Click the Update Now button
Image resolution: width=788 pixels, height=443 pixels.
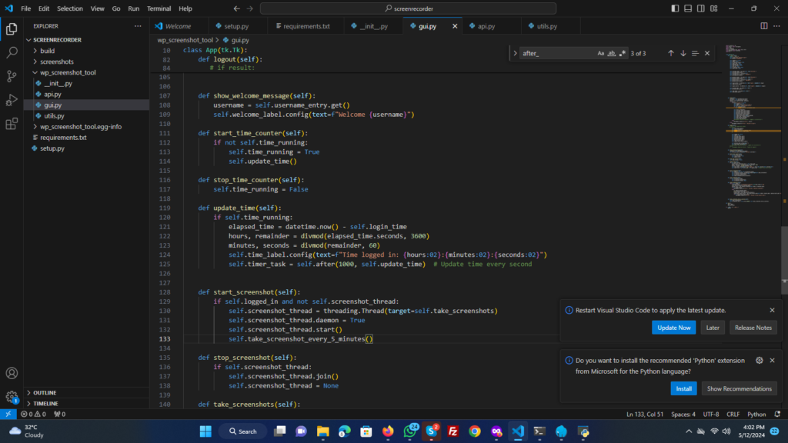[674, 328]
